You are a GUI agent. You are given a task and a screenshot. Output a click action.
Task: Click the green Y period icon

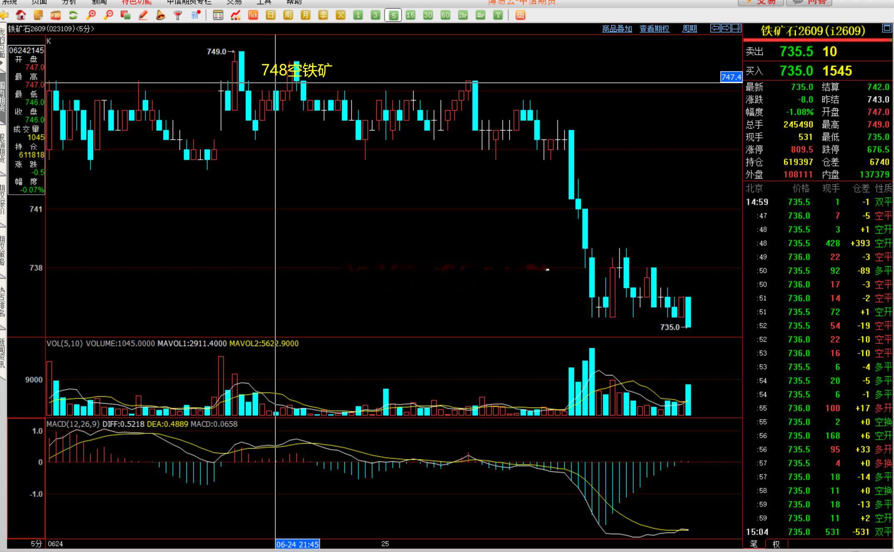(x=498, y=15)
